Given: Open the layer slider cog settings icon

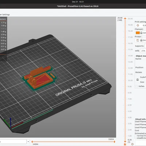Looking at the screenshot, I should [x=132, y=144].
